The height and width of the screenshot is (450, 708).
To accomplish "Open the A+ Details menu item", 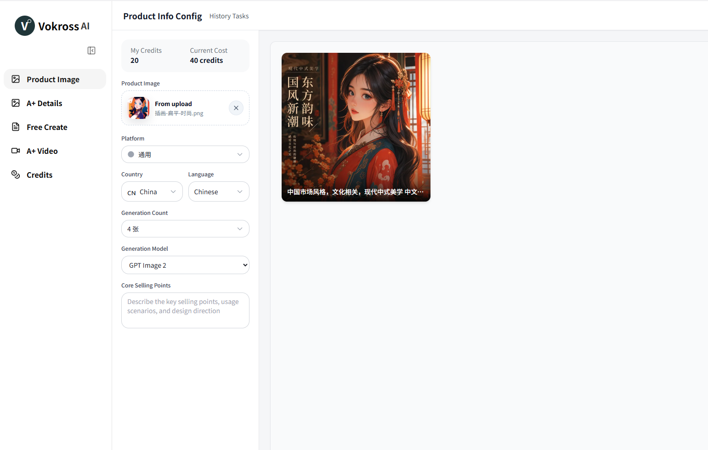I will [x=55, y=103].
